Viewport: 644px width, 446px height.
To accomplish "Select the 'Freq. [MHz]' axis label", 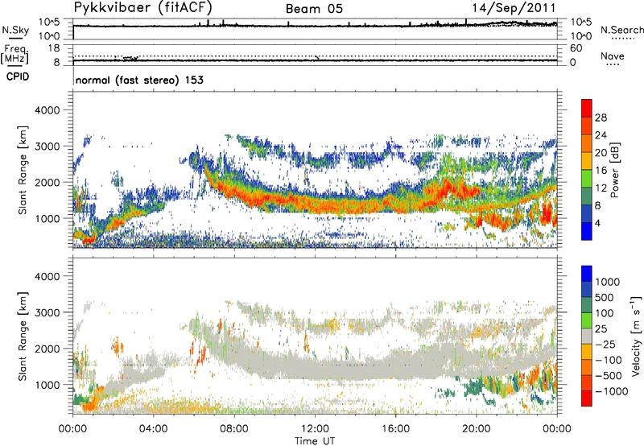I will click(14, 55).
